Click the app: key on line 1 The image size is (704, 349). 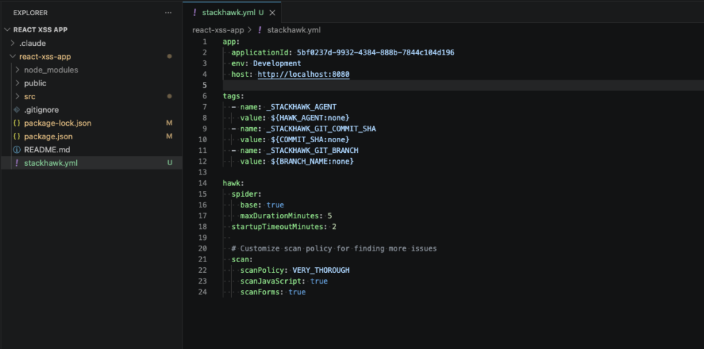pos(231,42)
